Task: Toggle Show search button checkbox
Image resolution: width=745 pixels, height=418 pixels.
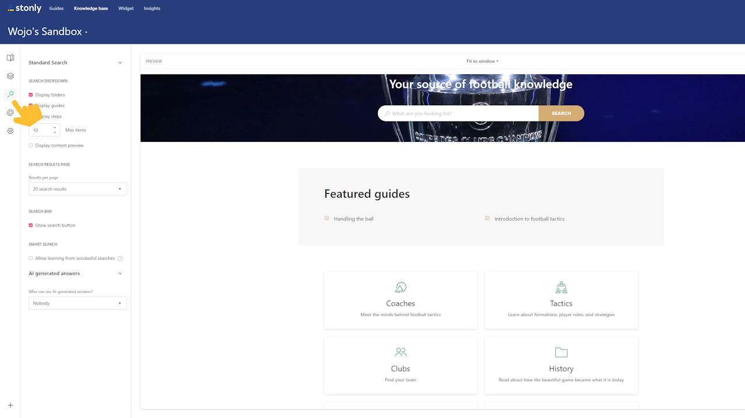Action: tap(31, 225)
